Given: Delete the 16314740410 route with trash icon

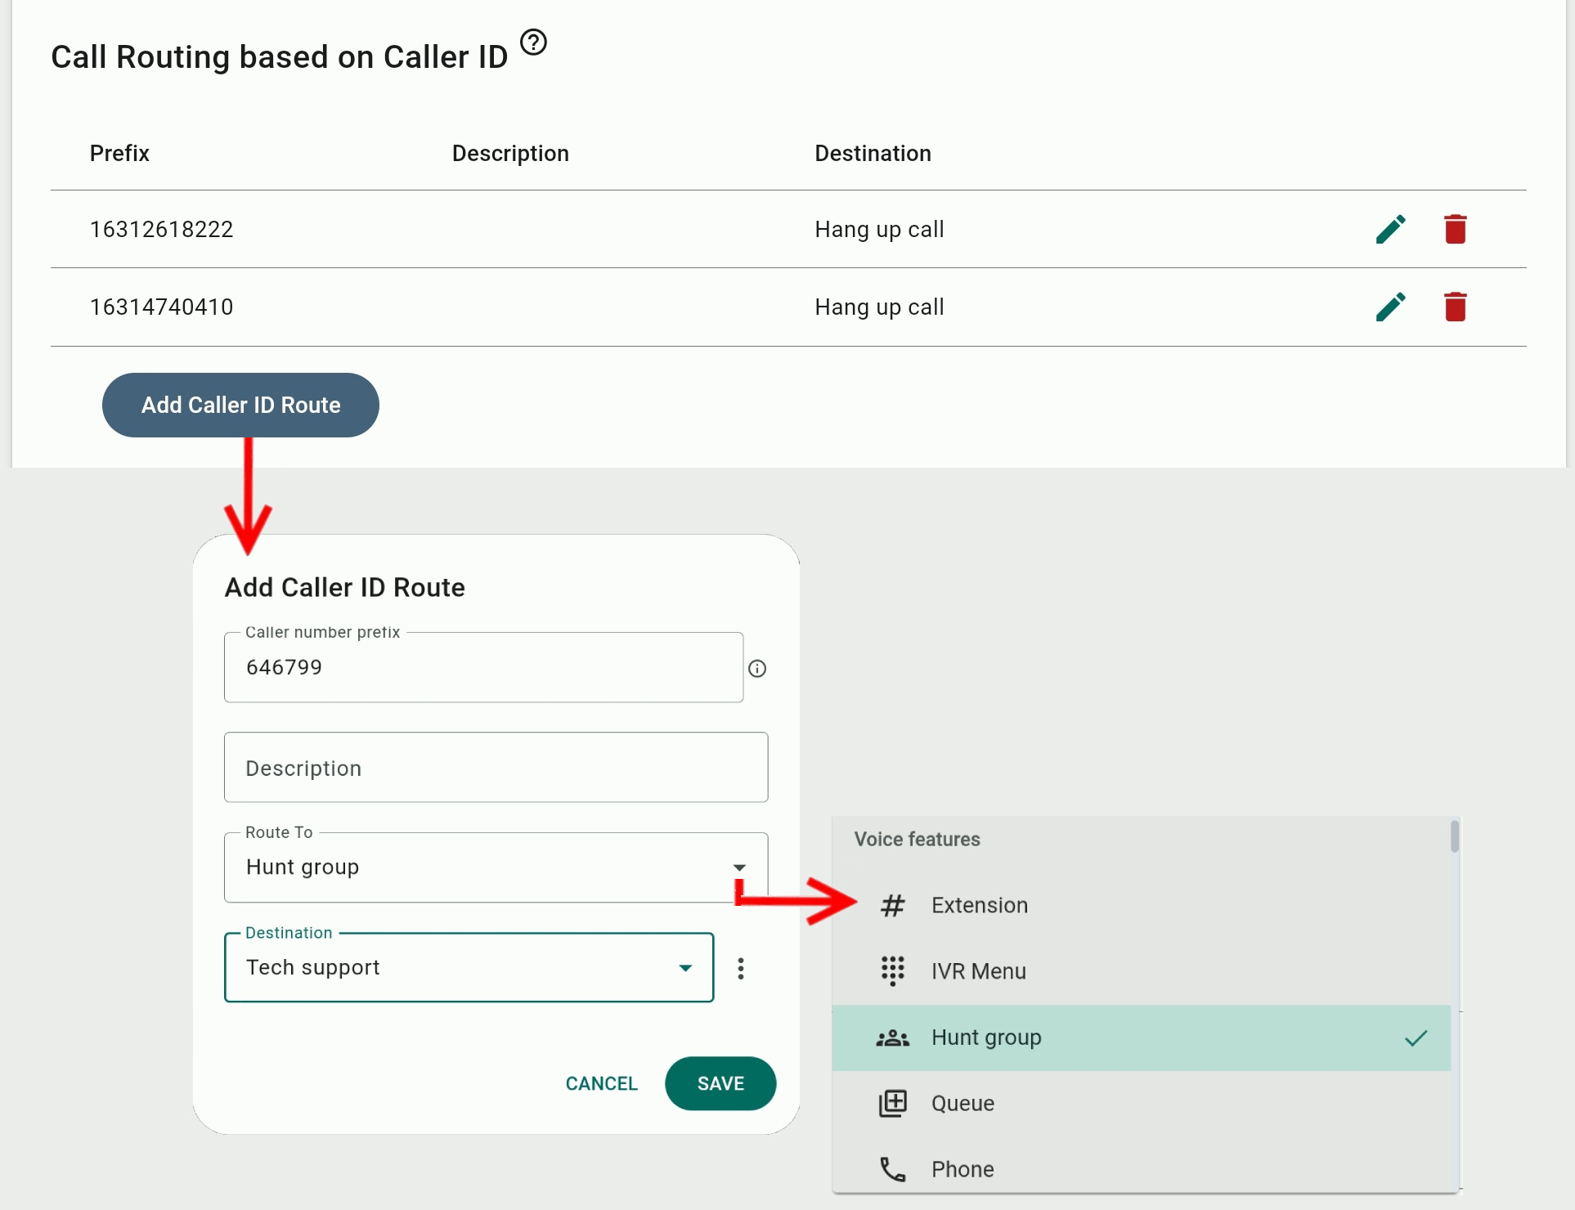Looking at the screenshot, I should 1455,307.
